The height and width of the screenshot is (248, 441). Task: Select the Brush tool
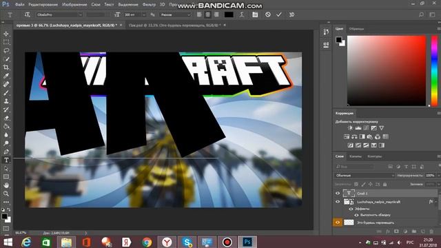coord(6,93)
